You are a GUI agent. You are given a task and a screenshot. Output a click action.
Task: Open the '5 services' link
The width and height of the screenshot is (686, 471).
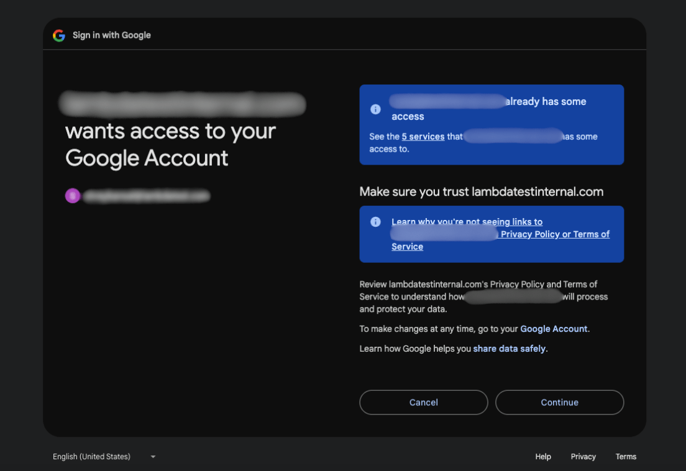[x=423, y=137]
